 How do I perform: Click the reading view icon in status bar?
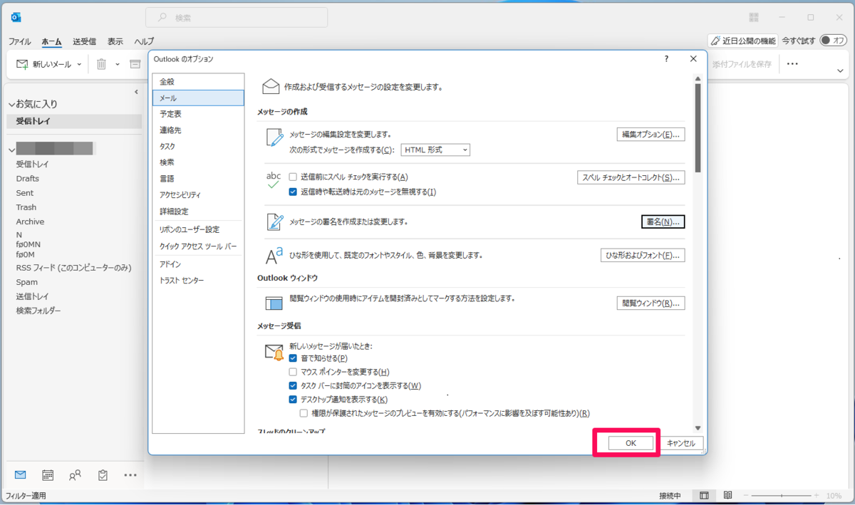point(727,496)
